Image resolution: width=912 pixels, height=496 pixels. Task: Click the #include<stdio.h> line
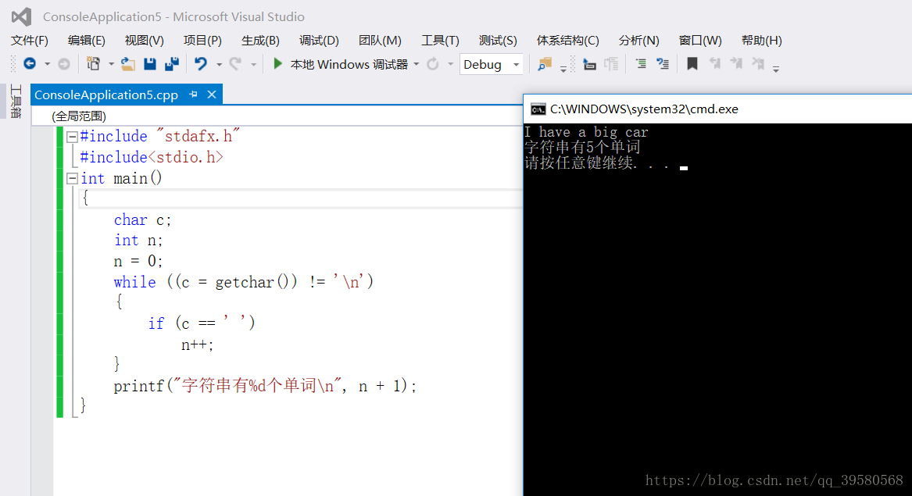coord(152,157)
